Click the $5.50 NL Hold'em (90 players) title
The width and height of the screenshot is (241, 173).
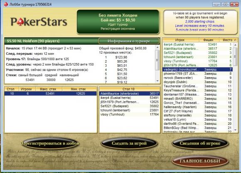(33, 41)
